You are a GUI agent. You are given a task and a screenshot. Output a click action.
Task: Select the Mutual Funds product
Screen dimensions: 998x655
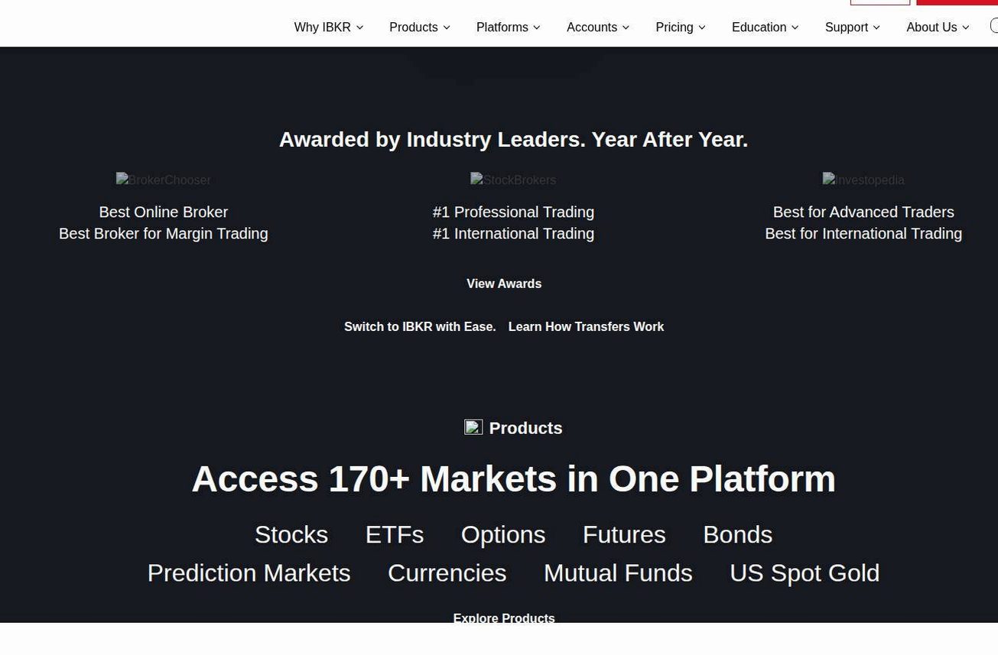click(x=618, y=573)
